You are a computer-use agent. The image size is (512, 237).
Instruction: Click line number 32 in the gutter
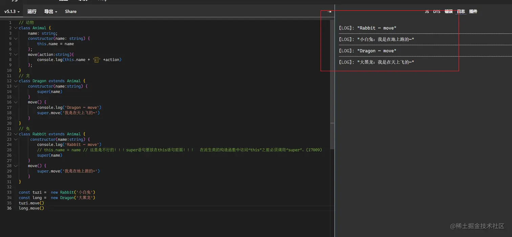(9, 187)
